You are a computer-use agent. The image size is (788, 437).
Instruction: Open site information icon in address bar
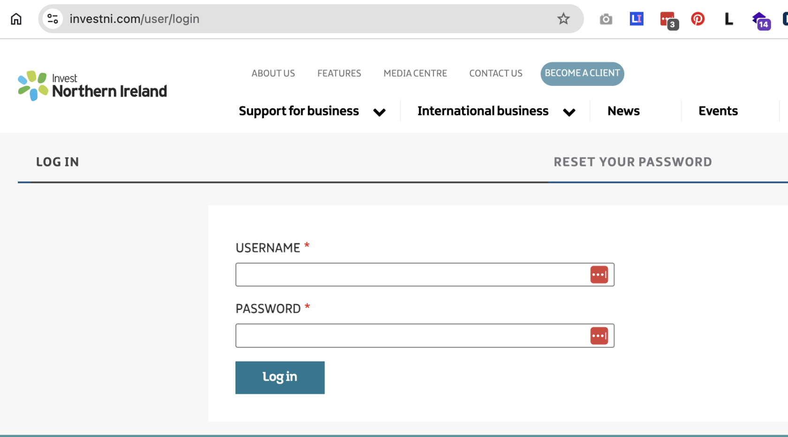pos(53,19)
